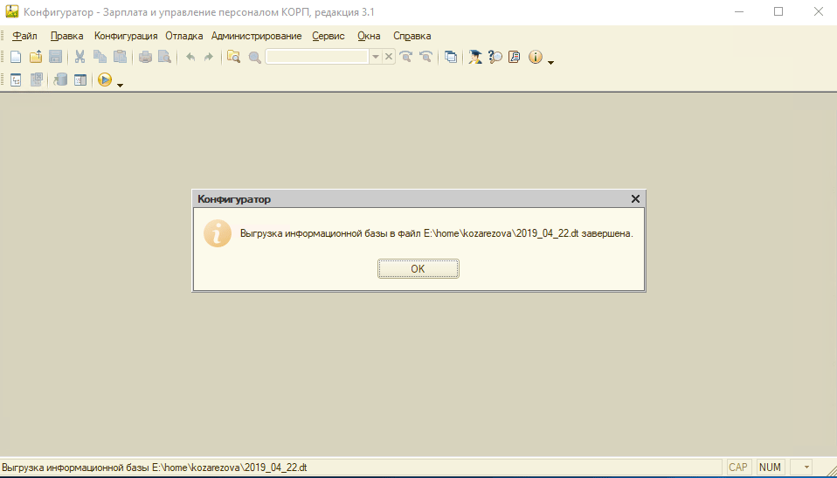
Task: Click the Print icon
Action: [145, 57]
